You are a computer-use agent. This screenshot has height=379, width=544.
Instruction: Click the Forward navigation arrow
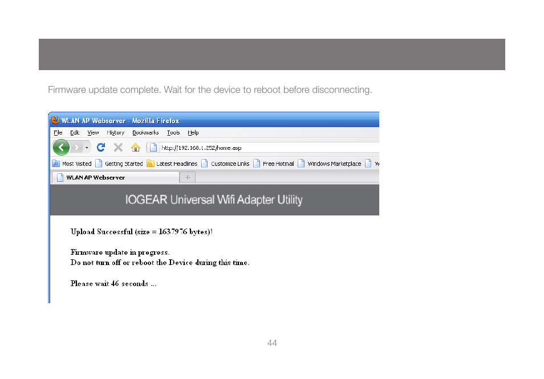(76, 148)
